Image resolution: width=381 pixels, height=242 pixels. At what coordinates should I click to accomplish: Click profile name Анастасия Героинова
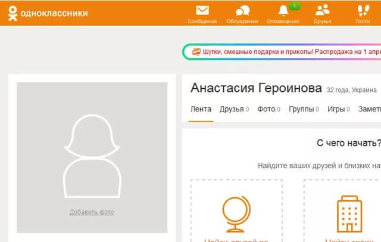pos(256,88)
